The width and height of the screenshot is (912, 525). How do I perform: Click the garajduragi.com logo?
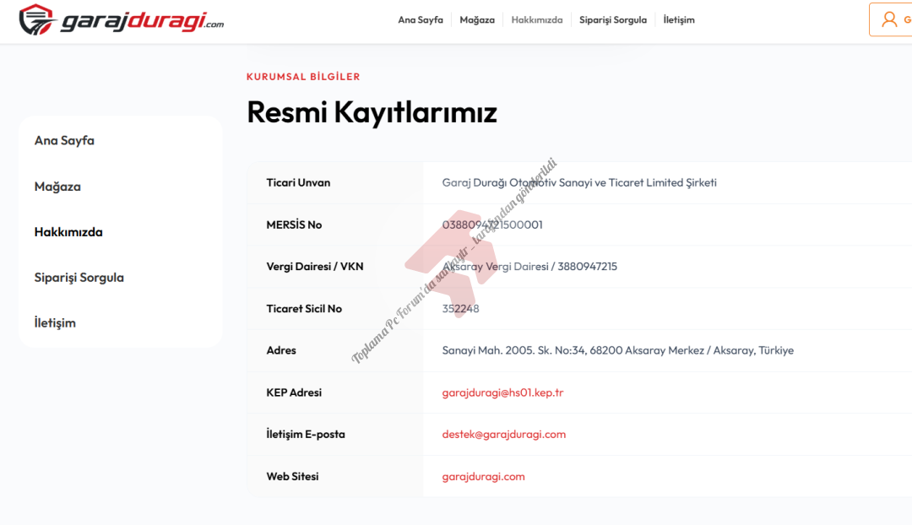(x=121, y=19)
